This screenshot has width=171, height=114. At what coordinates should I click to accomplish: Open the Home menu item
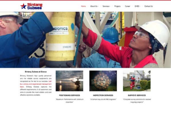pyautogui.click(x=83, y=6)
